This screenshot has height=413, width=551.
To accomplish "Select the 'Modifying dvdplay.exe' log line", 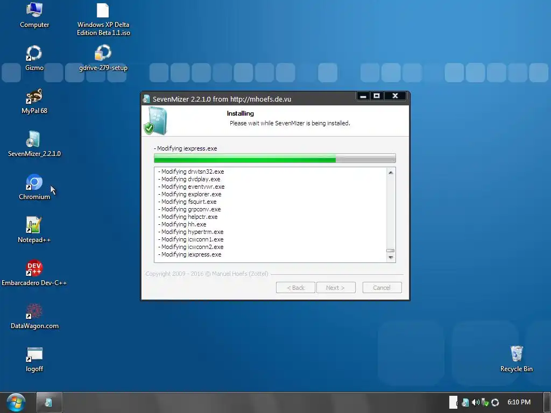I will tap(189, 179).
